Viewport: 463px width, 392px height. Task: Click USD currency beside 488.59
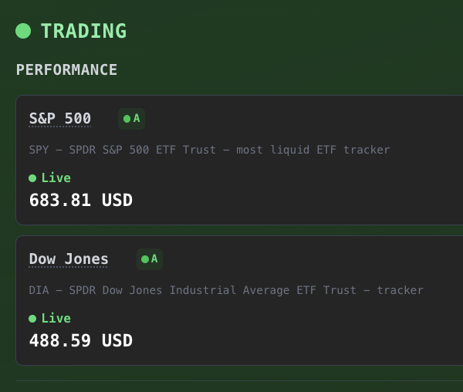tap(117, 341)
